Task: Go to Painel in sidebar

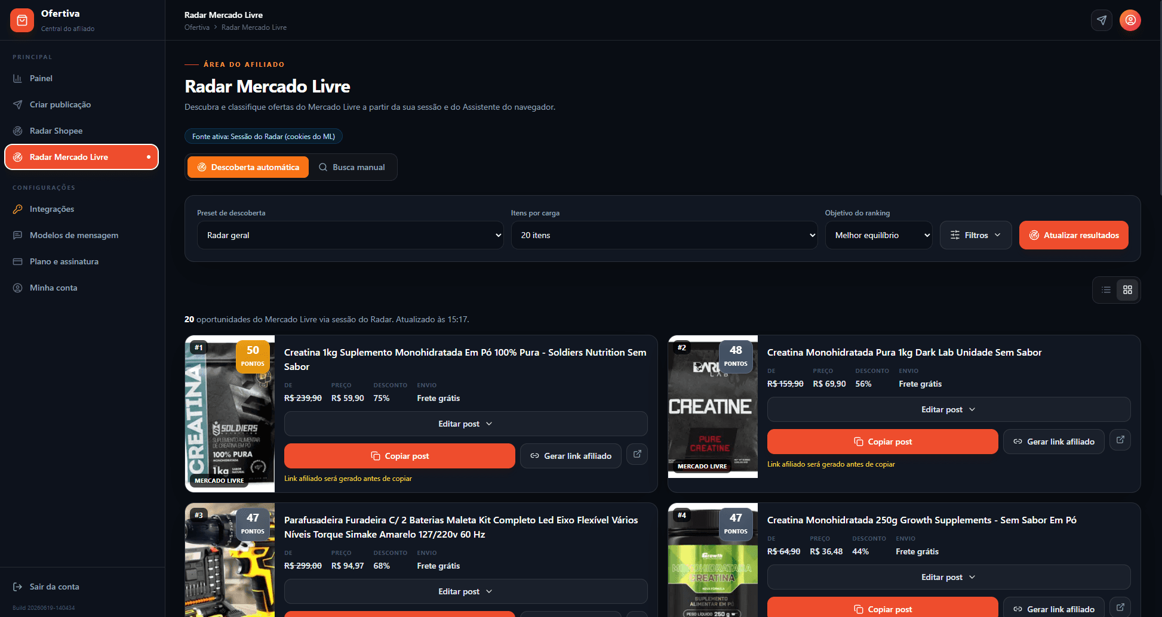Action: 81,78
